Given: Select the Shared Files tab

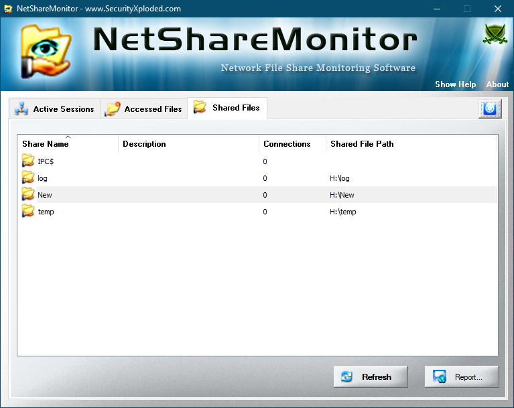Looking at the screenshot, I should tap(227, 108).
